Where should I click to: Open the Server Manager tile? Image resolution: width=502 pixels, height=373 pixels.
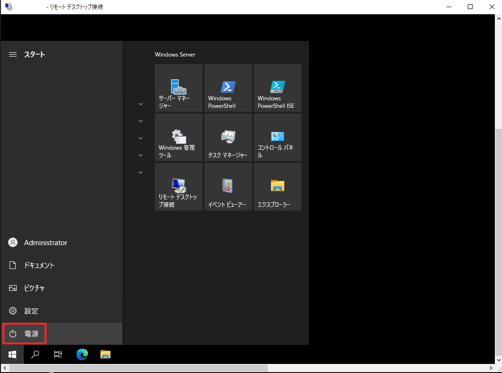(x=179, y=88)
